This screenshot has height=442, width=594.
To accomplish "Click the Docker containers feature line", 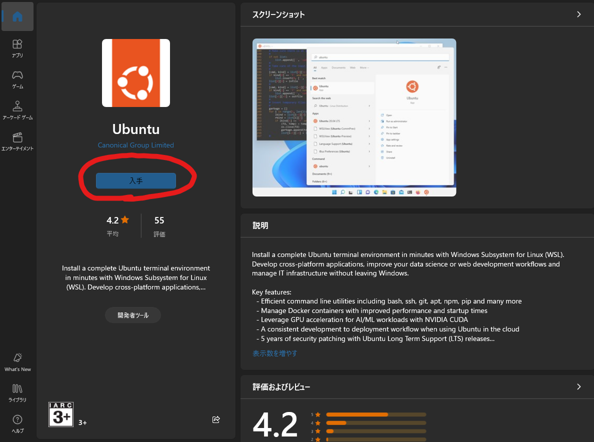I will tap(372, 310).
